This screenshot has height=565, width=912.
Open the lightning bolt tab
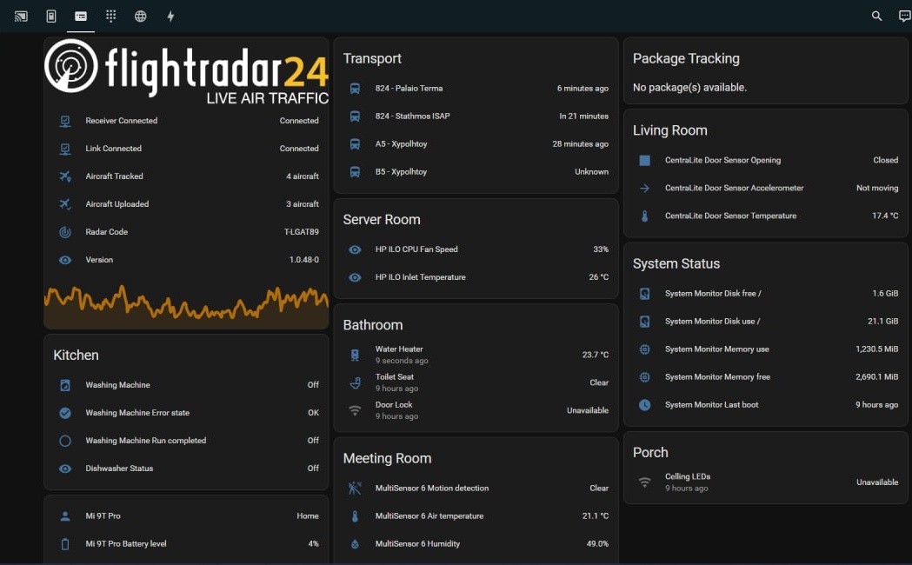coord(170,16)
